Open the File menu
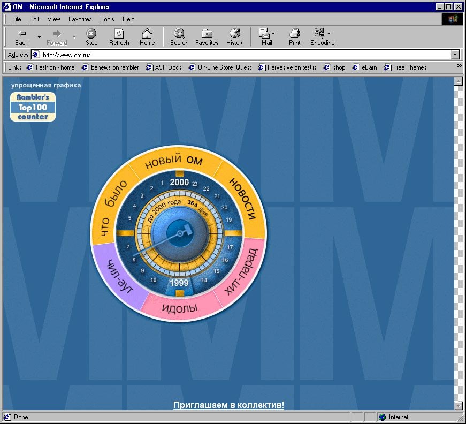The height and width of the screenshot is (424, 466). [x=17, y=19]
